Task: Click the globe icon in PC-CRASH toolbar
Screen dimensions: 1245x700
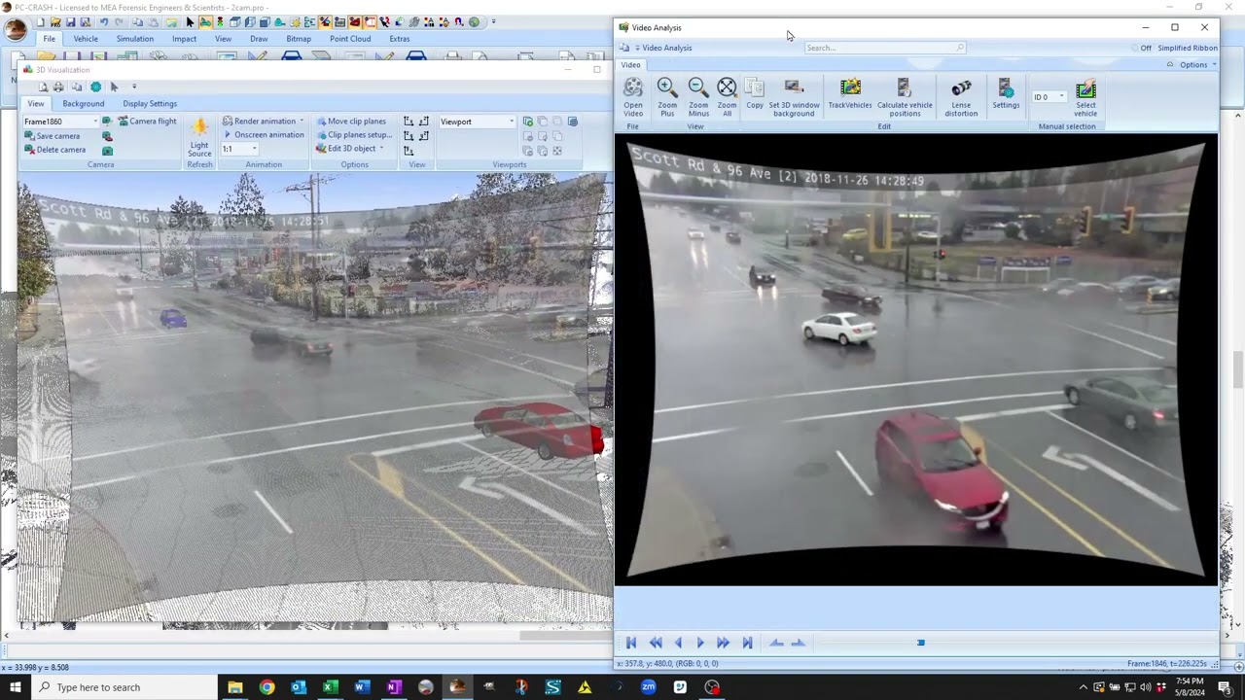Action: click(474, 21)
